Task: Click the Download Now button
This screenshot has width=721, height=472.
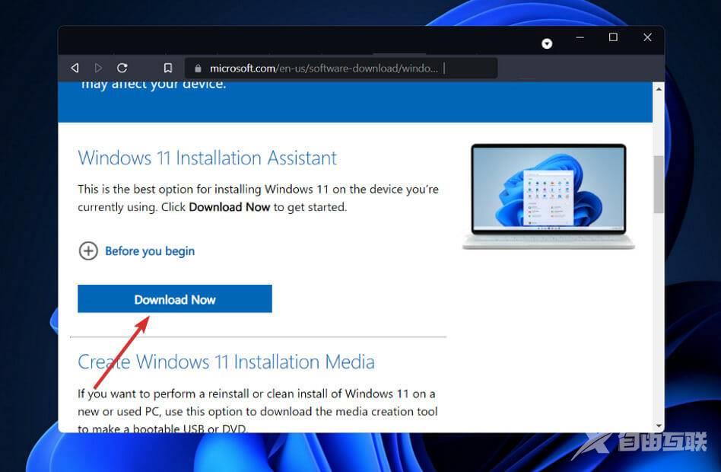Action: (x=174, y=298)
